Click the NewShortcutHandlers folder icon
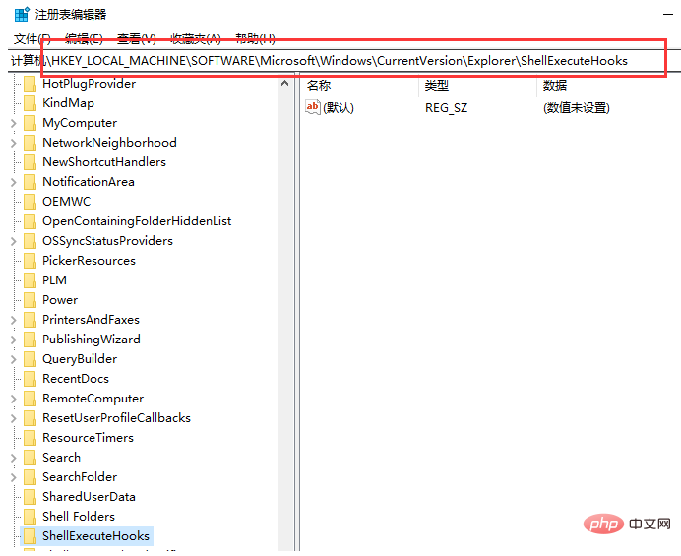681x556 pixels. pos(30,162)
